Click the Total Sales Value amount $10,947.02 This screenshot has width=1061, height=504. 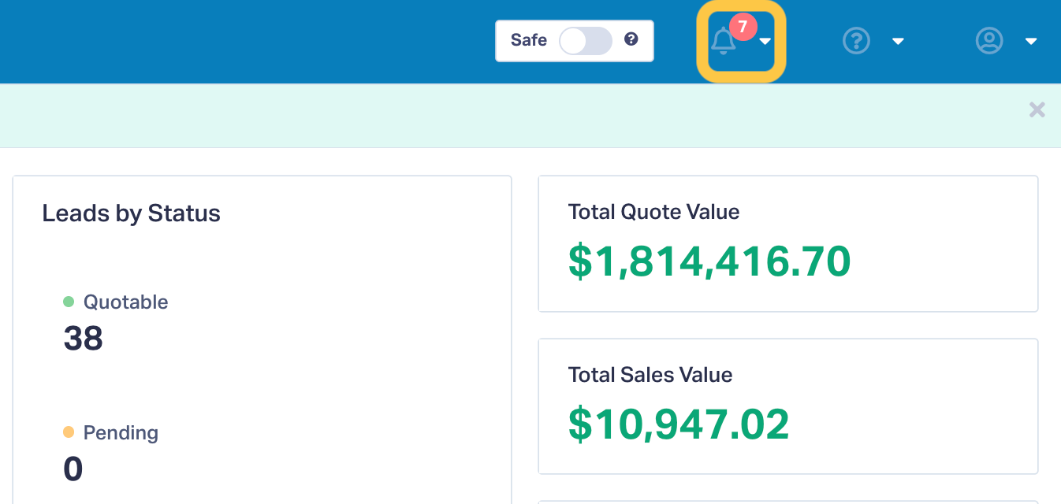coord(679,424)
